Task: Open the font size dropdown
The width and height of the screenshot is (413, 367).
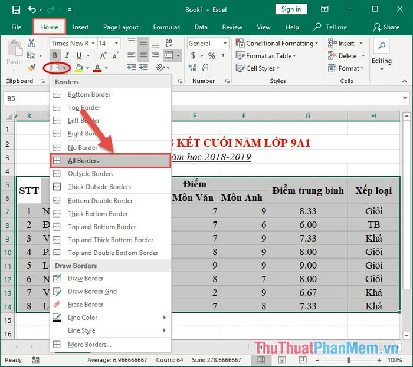Action: [116, 44]
